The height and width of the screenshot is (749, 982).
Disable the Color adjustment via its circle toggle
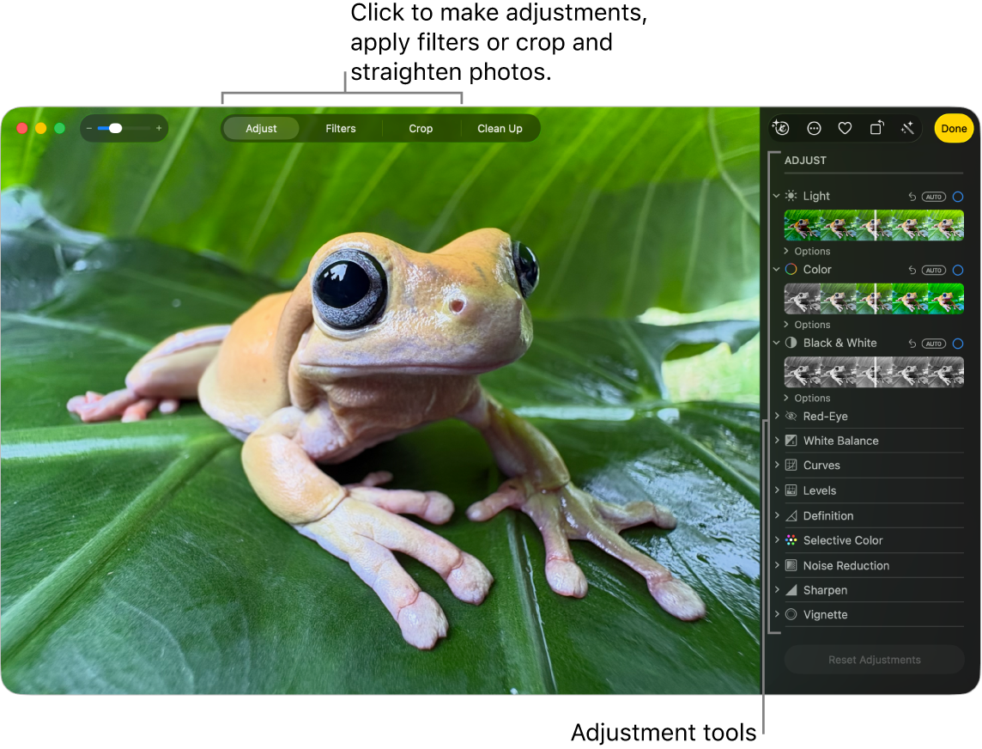(x=957, y=269)
